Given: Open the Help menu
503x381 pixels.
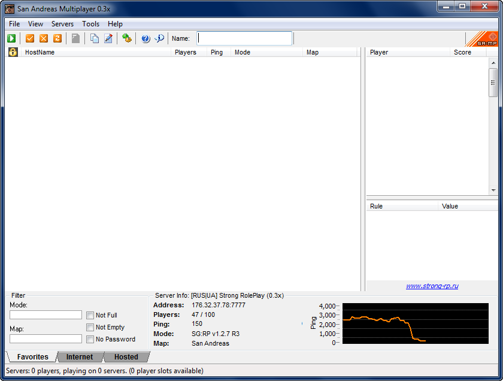Looking at the screenshot, I should [115, 24].
